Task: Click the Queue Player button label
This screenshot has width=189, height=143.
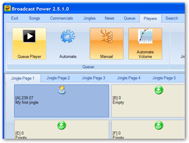Action: pos(29,56)
